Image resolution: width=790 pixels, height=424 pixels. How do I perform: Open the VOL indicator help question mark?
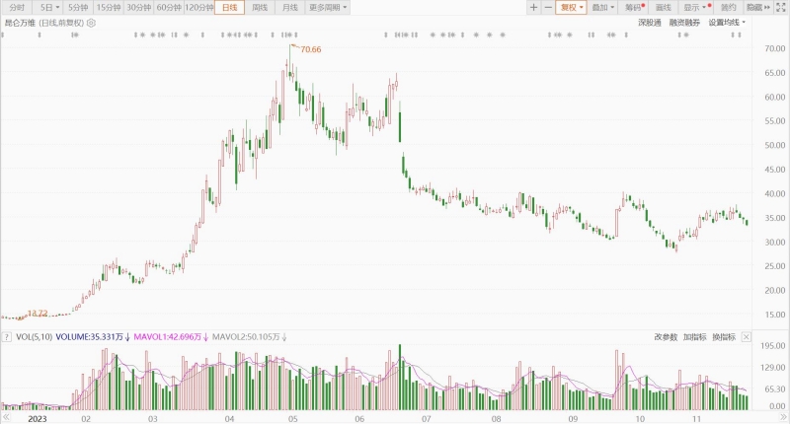(7, 337)
